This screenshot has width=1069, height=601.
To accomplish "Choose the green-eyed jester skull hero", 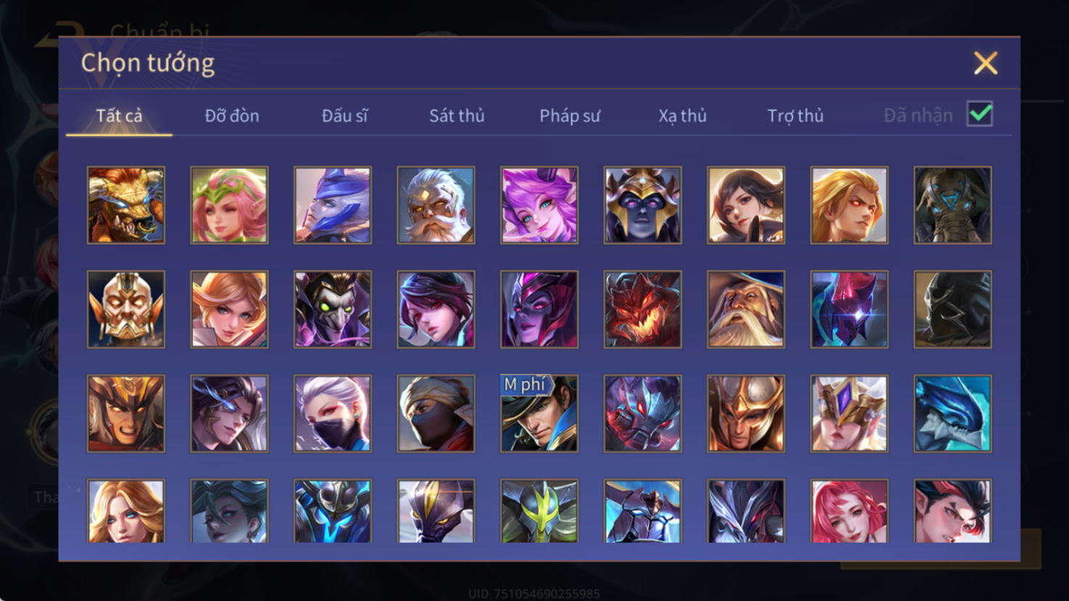I will coord(332,310).
